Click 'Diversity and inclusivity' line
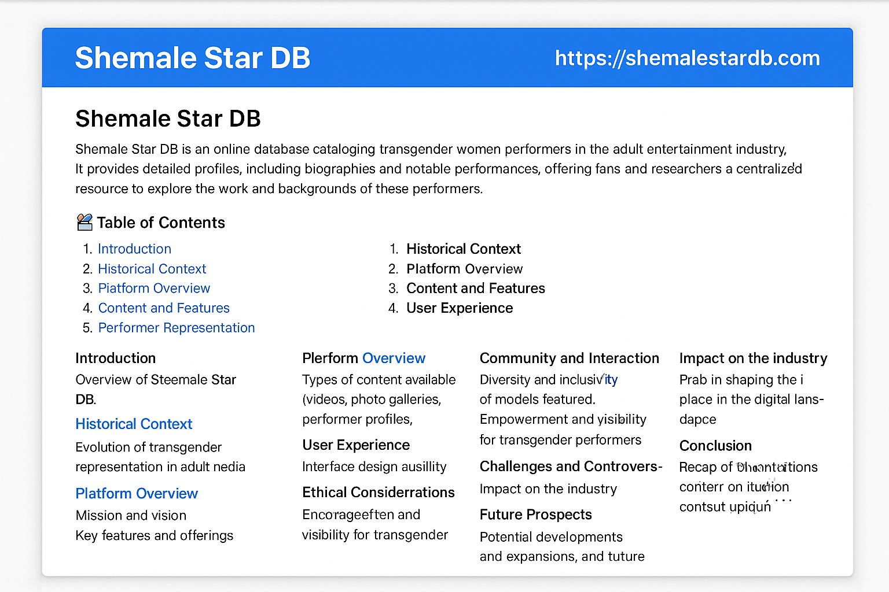This screenshot has width=889, height=592. (x=549, y=379)
